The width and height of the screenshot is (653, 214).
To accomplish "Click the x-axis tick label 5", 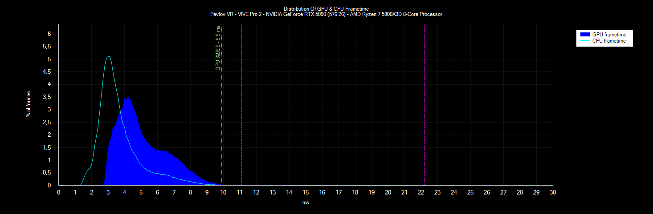I will tap(141, 192).
